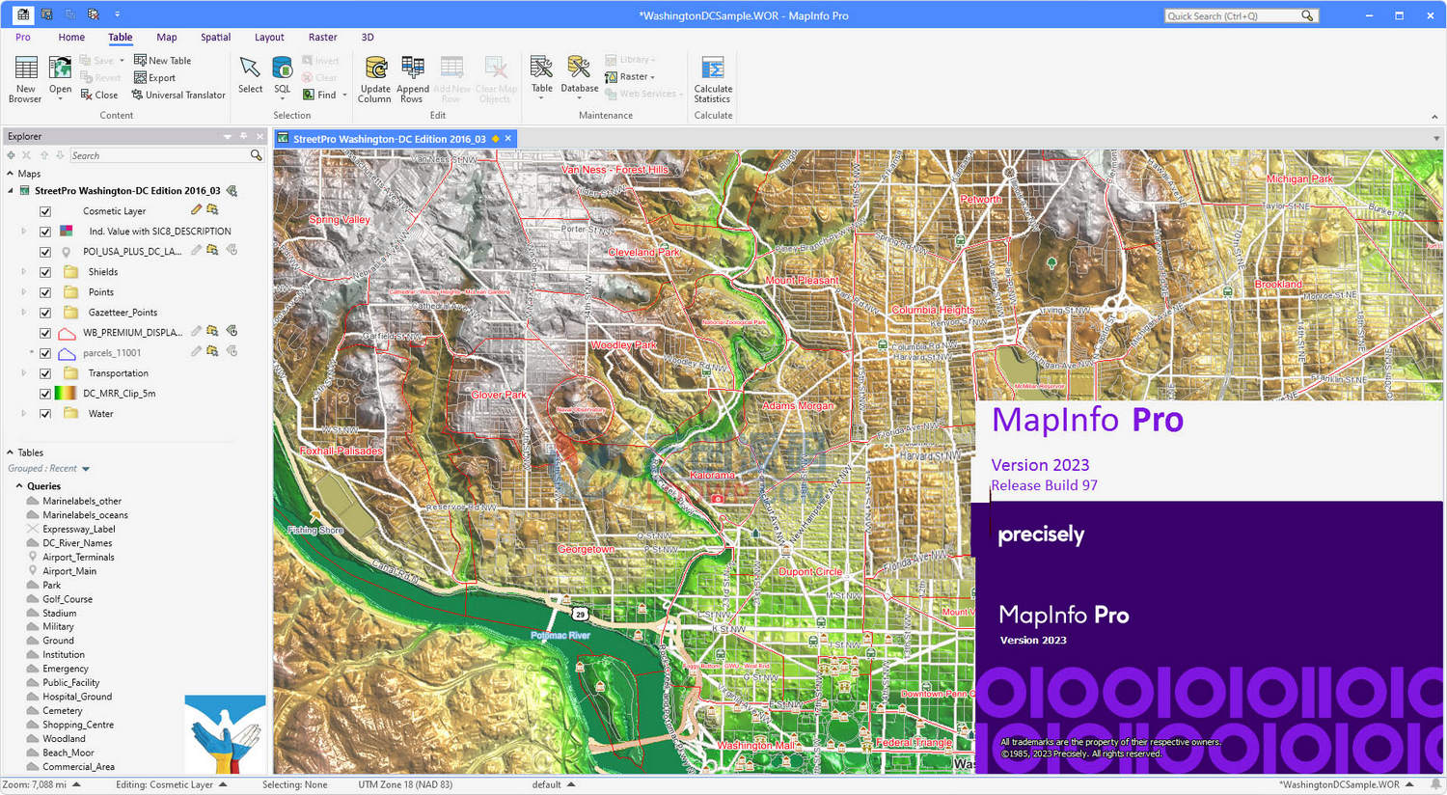Click the Calculate Statistics icon

coord(713,69)
